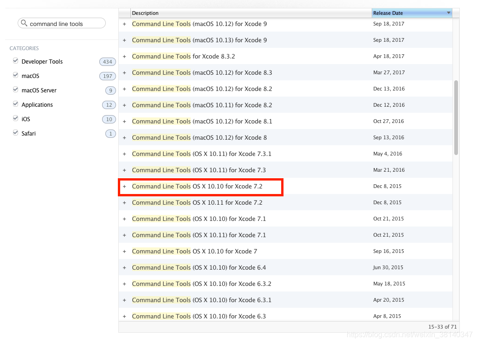Click the Dec 13, 2016 release date cell
The image size is (477, 343).
(389, 89)
